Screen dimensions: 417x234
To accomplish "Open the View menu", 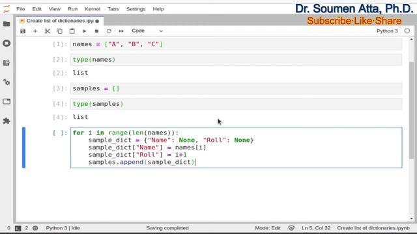I will pyautogui.click(x=55, y=9).
